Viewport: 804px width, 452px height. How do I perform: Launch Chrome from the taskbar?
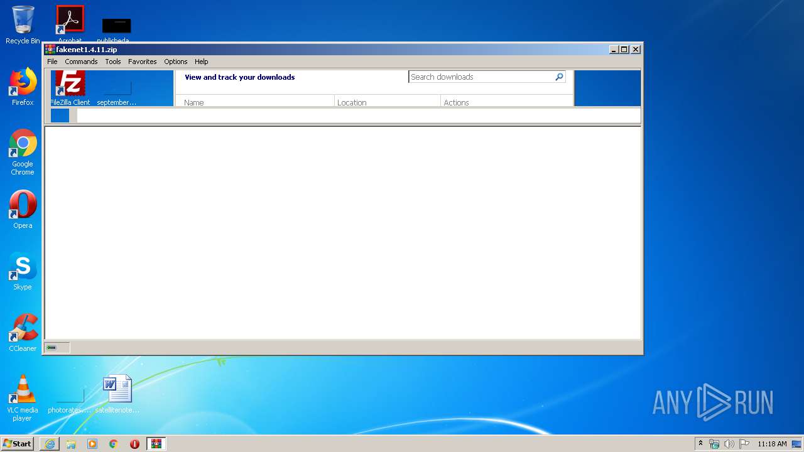point(114,444)
